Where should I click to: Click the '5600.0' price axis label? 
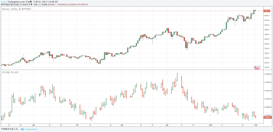[x=267, y=20]
